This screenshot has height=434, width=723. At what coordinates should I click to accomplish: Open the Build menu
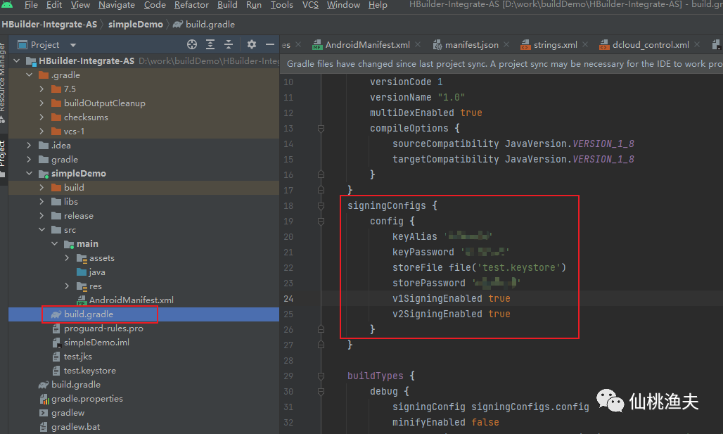(227, 5)
